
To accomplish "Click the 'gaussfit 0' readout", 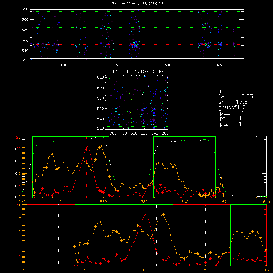I will 232,108.
